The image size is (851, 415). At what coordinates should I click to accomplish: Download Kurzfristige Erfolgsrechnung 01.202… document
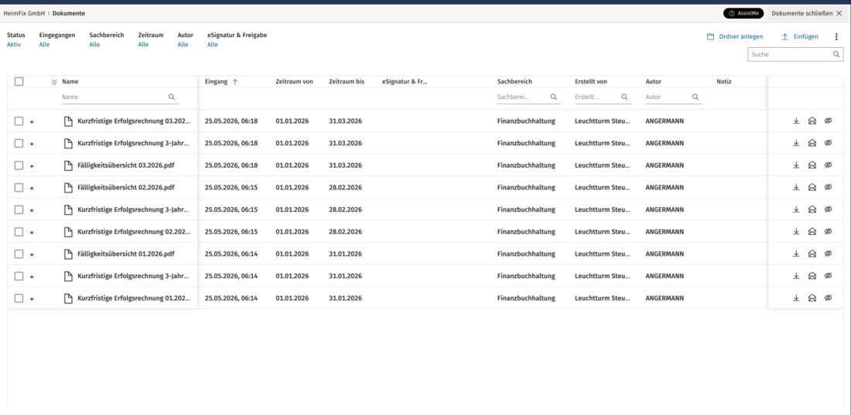[x=796, y=298]
